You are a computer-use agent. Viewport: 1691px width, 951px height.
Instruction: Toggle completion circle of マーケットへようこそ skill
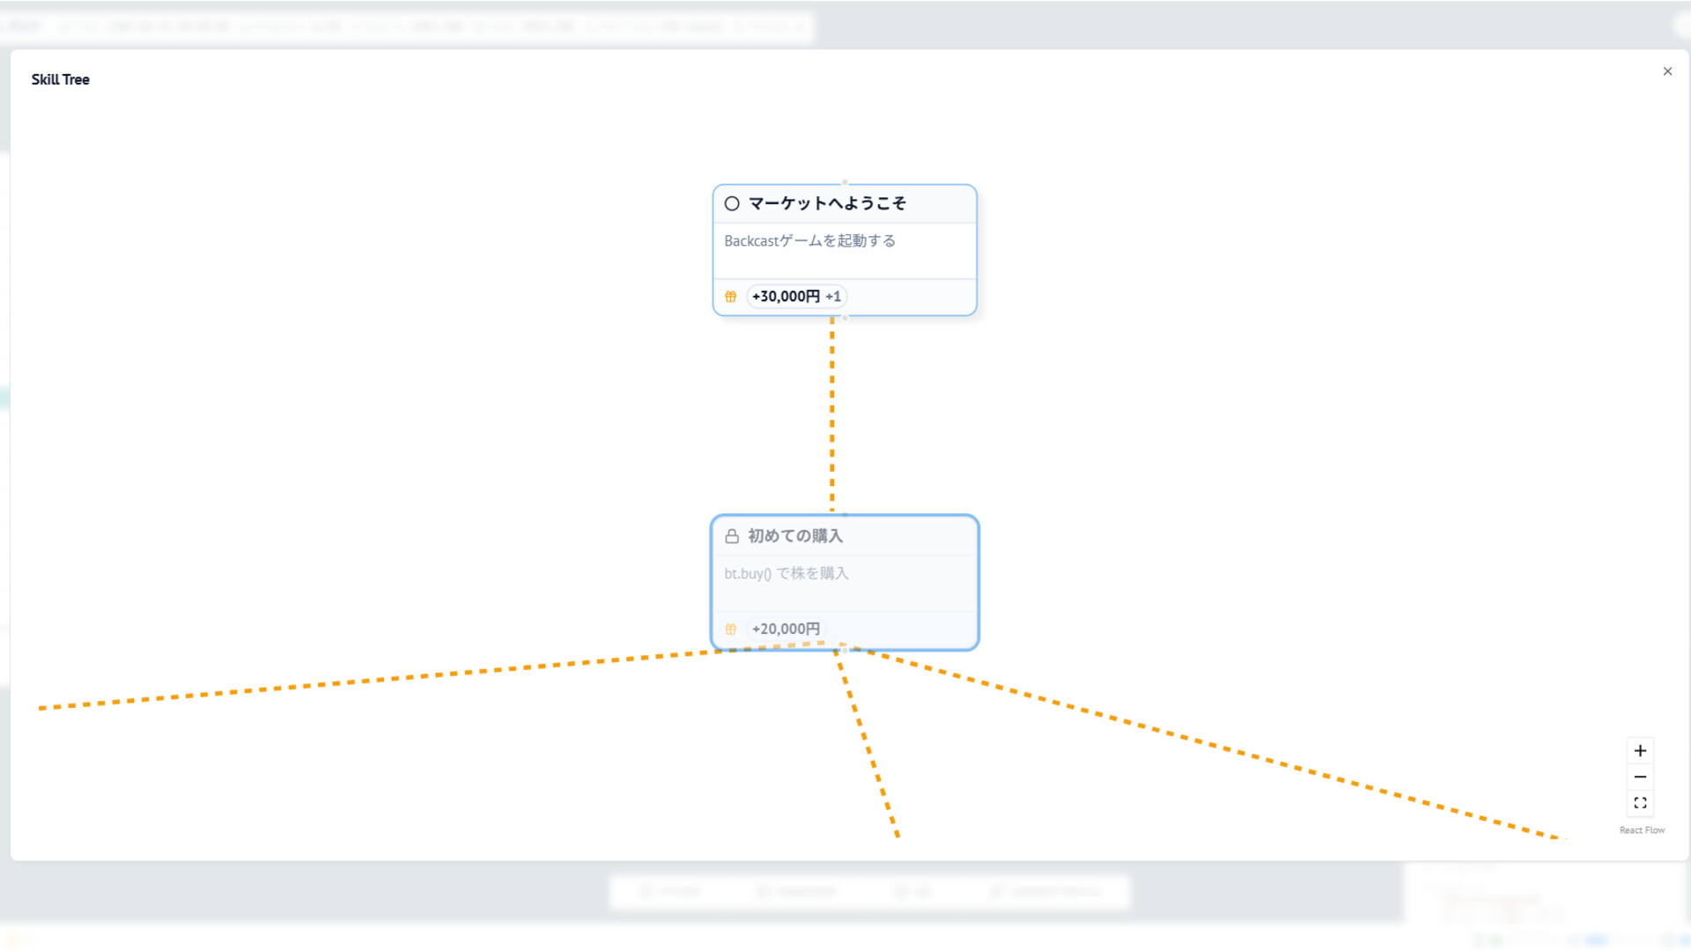[x=732, y=203]
